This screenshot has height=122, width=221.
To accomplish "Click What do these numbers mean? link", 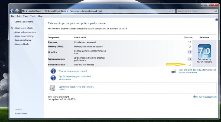I will [x=73, y=71].
